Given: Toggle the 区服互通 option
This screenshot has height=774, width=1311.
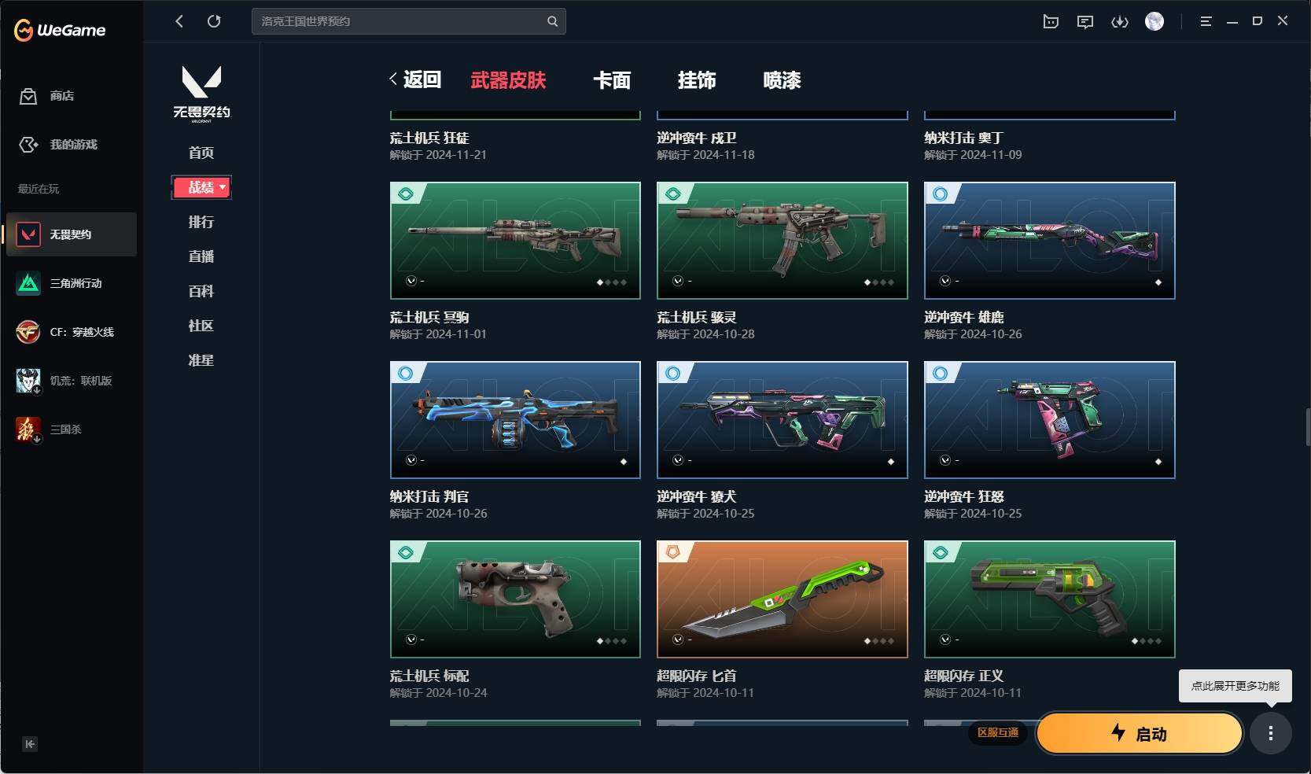Looking at the screenshot, I should click(998, 732).
